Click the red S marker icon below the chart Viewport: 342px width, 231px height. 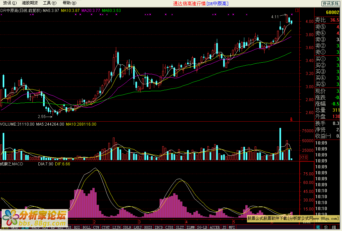point(291,119)
